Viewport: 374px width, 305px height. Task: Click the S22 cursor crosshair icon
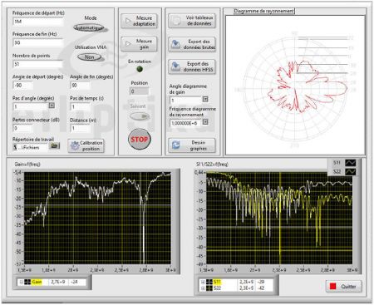[x=209, y=288]
